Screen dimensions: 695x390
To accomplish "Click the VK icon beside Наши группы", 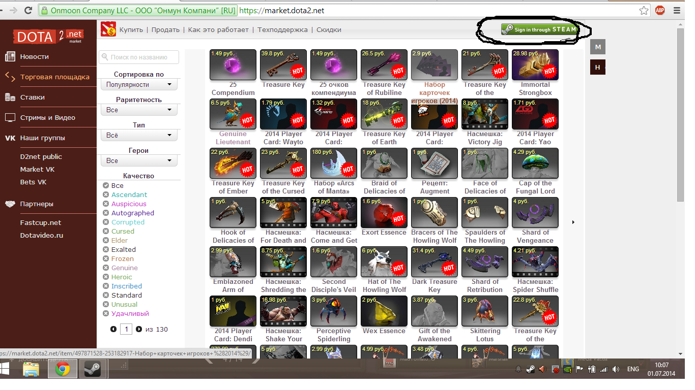I will 10,138.
